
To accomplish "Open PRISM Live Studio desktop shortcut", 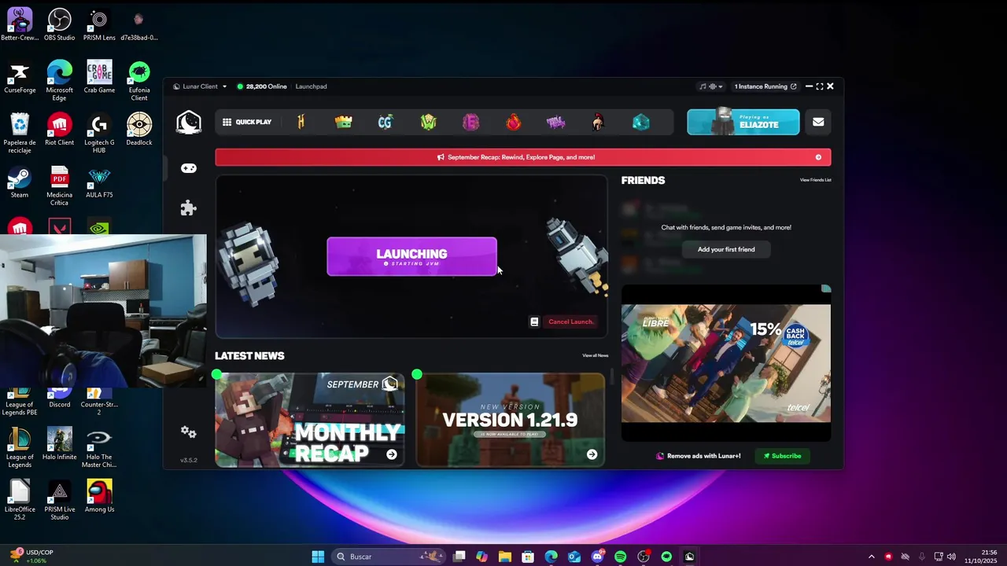I will point(59,501).
